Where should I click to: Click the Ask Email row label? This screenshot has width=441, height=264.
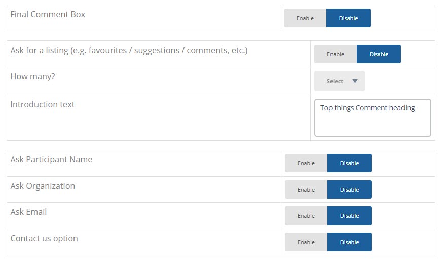point(28,212)
